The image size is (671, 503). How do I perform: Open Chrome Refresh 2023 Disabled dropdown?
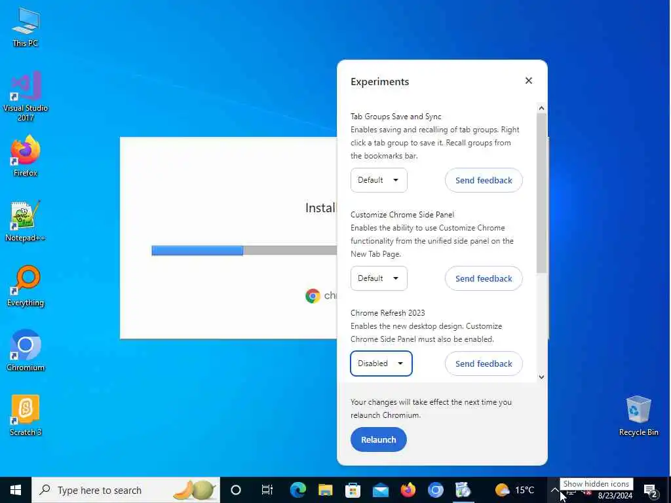click(381, 363)
